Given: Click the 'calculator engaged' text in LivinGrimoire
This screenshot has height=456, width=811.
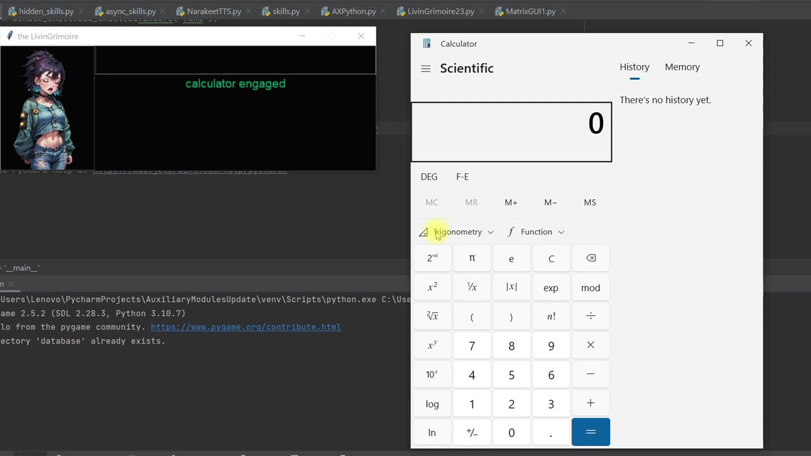Looking at the screenshot, I should pyautogui.click(x=236, y=84).
